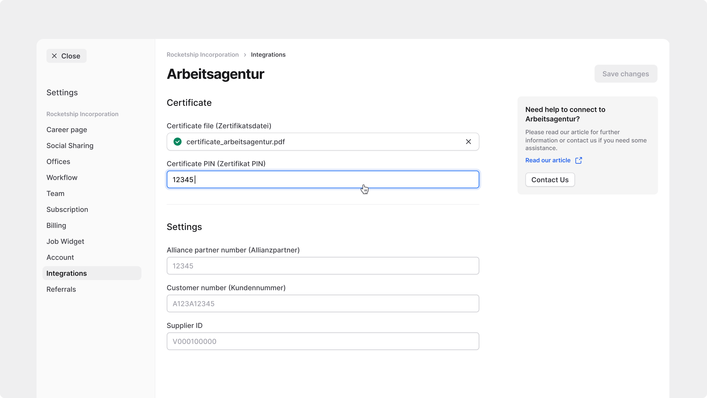Viewport: 707px width, 398px height.
Task: Open the Team settings section
Action: point(55,193)
